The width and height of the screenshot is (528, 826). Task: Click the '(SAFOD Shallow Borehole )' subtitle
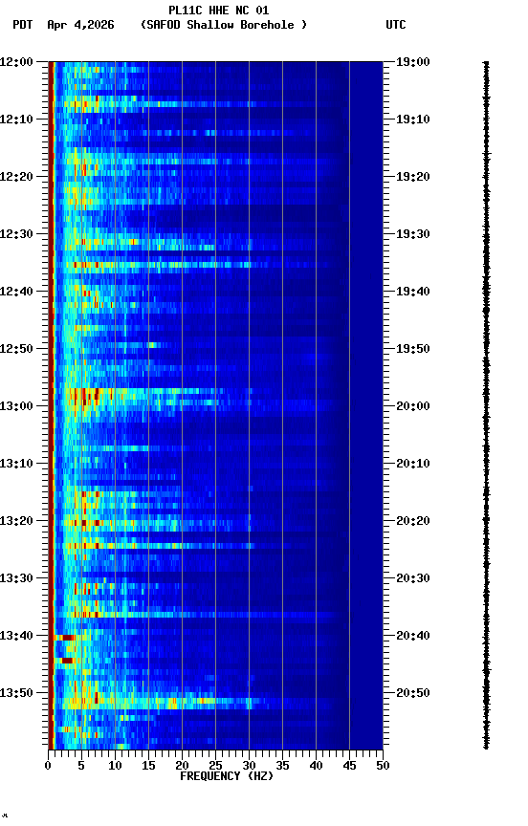click(x=224, y=25)
